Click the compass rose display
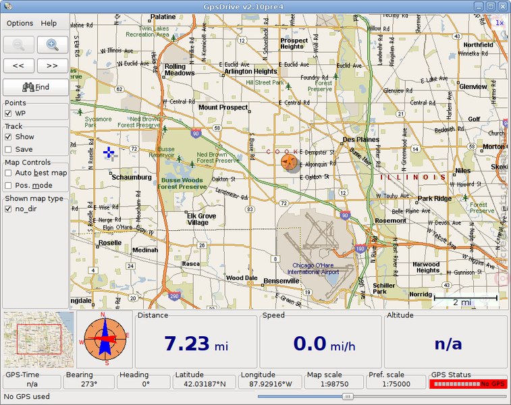 105,339
